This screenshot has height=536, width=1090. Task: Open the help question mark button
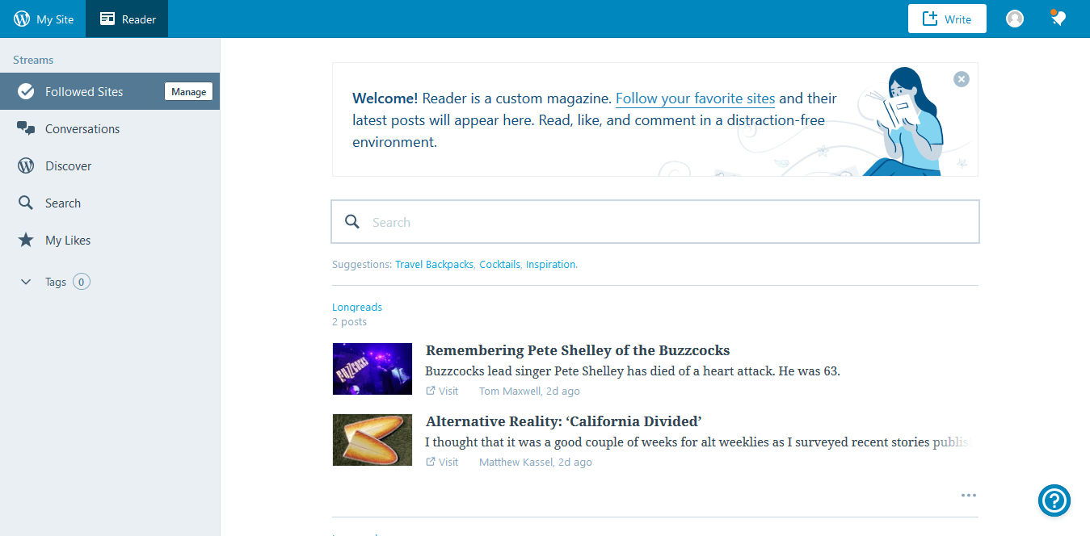[x=1054, y=500]
